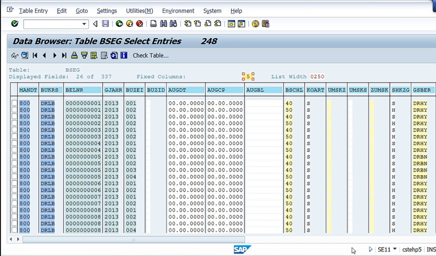
Task: Check the row for document 0000000005 item 003
Action: [14, 170]
